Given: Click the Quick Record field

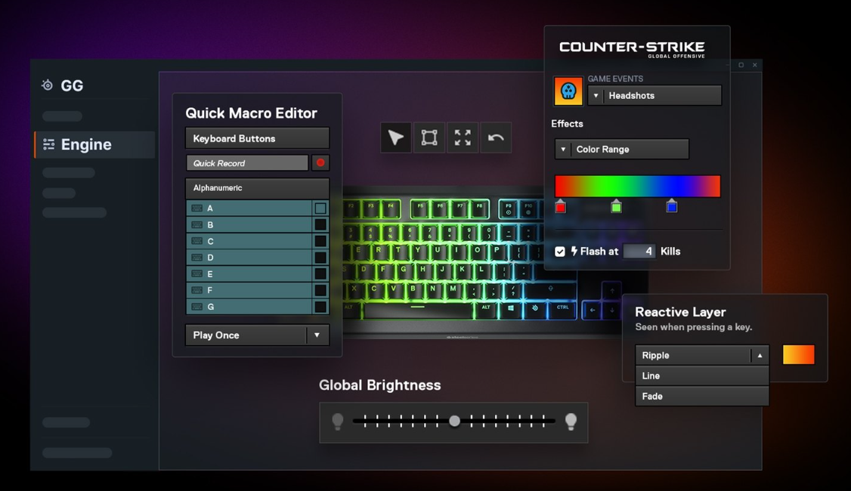Looking at the screenshot, I should coord(247,162).
